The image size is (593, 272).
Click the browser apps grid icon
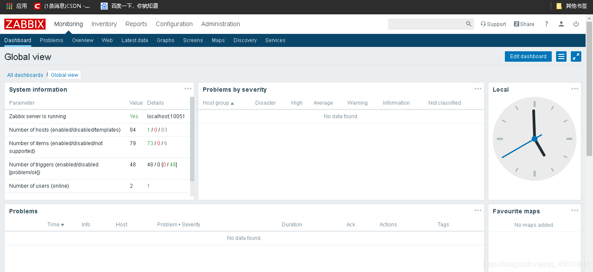(10, 6)
